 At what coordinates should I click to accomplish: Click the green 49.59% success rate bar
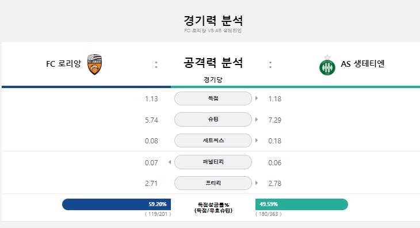point(301,204)
